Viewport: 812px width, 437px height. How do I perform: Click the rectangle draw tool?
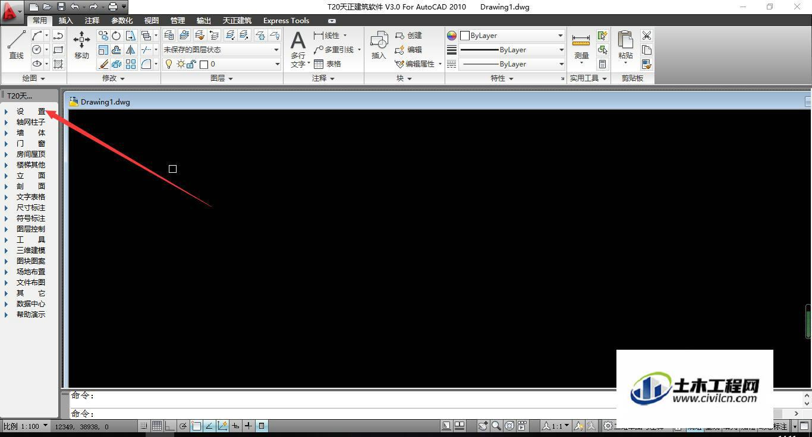58,50
